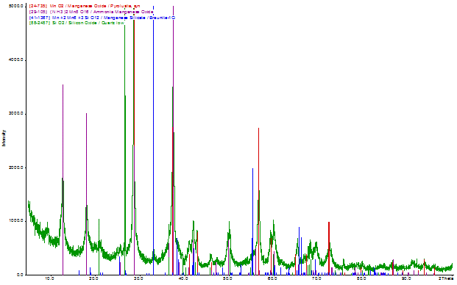The width and height of the screenshot is (457, 285).
Task: Click the 1000.0 y-axis tick label
Action: [x=17, y=221]
